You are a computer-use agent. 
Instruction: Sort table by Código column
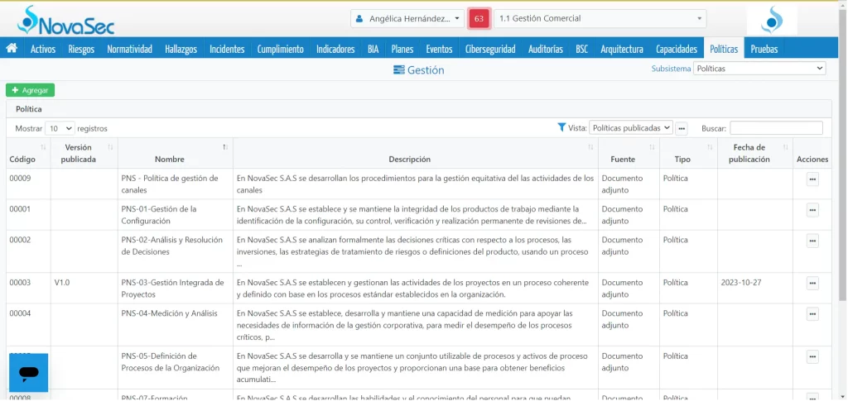click(x=28, y=153)
